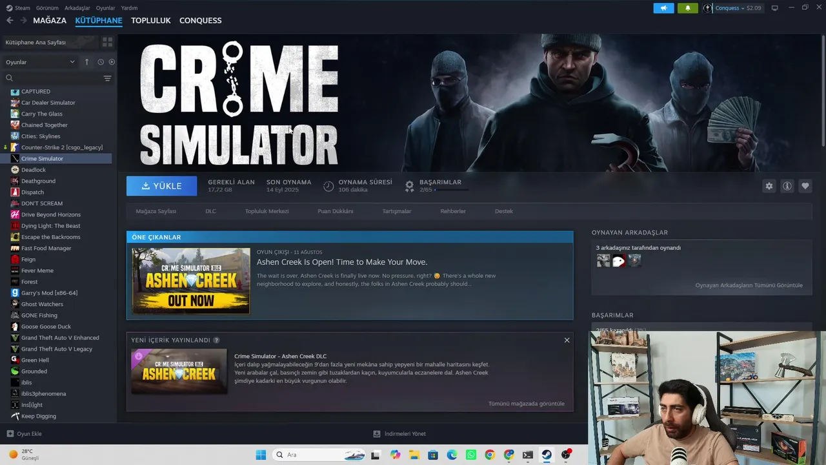826x465 pixels.
Task: Expand the Oyunlar category dropdown
Action: [x=41, y=62]
